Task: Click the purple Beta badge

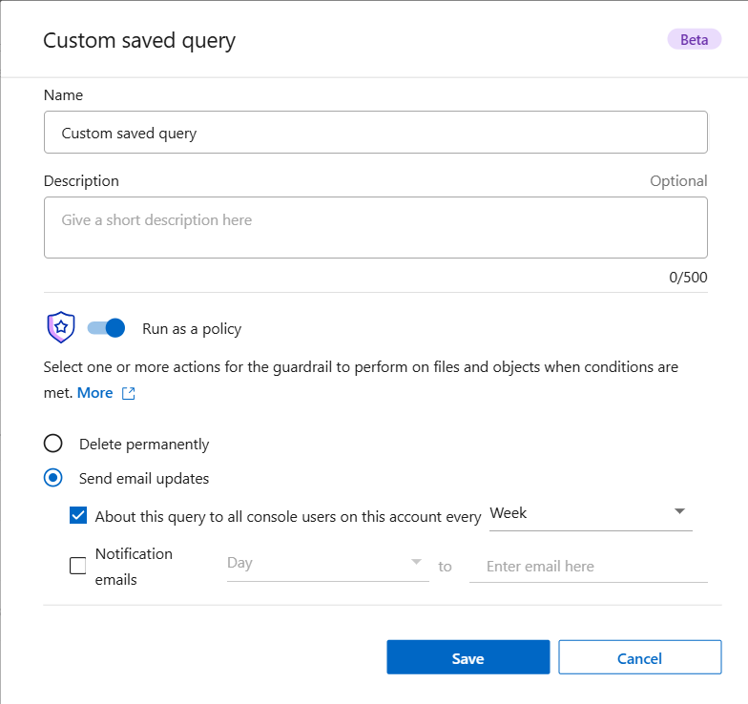Action: [694, 39]
